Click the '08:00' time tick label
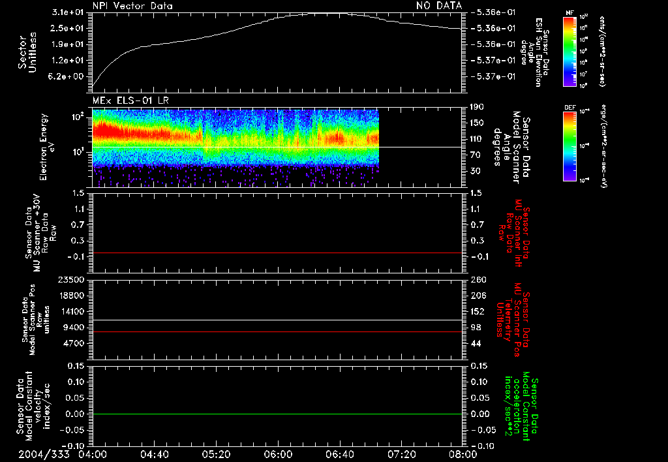The width and height of the screenshot is (668, 462). click(x=463, y=454)
